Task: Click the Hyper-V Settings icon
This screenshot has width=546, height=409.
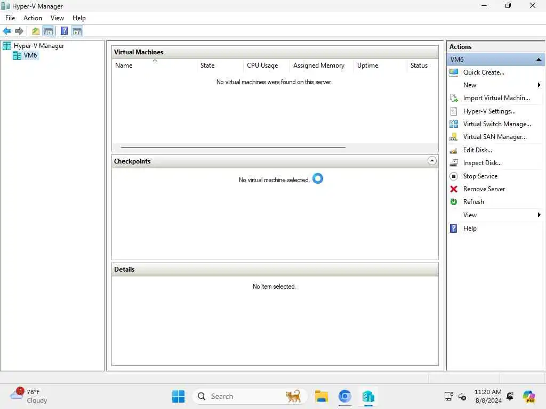Action: (454, 111)
